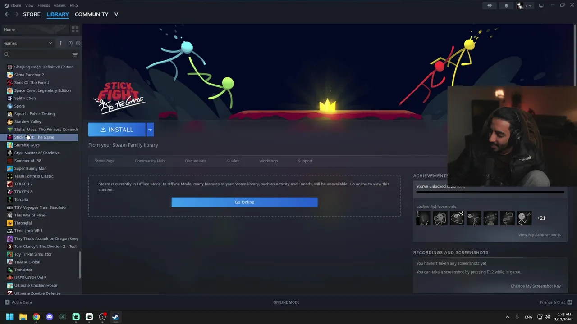Image resolution: width=577 pixels, height=324 pixels.
Task: Click the Sons Of The Forest game icon
Action: click(10, 82)
